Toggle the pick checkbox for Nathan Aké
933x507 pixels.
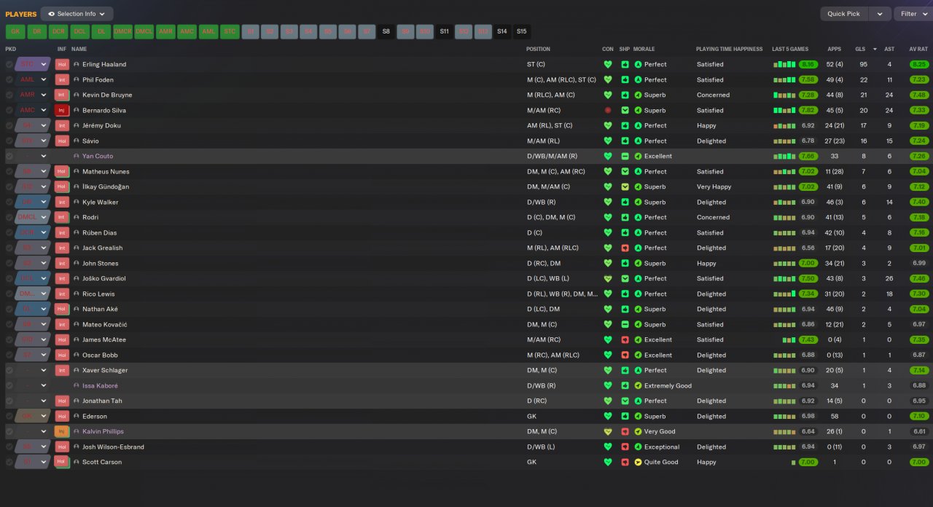click(x=9, y=309)
